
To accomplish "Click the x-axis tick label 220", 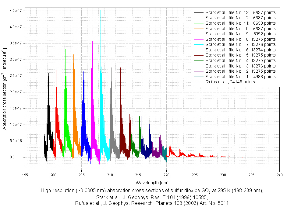I will click(x=166, y=175).
